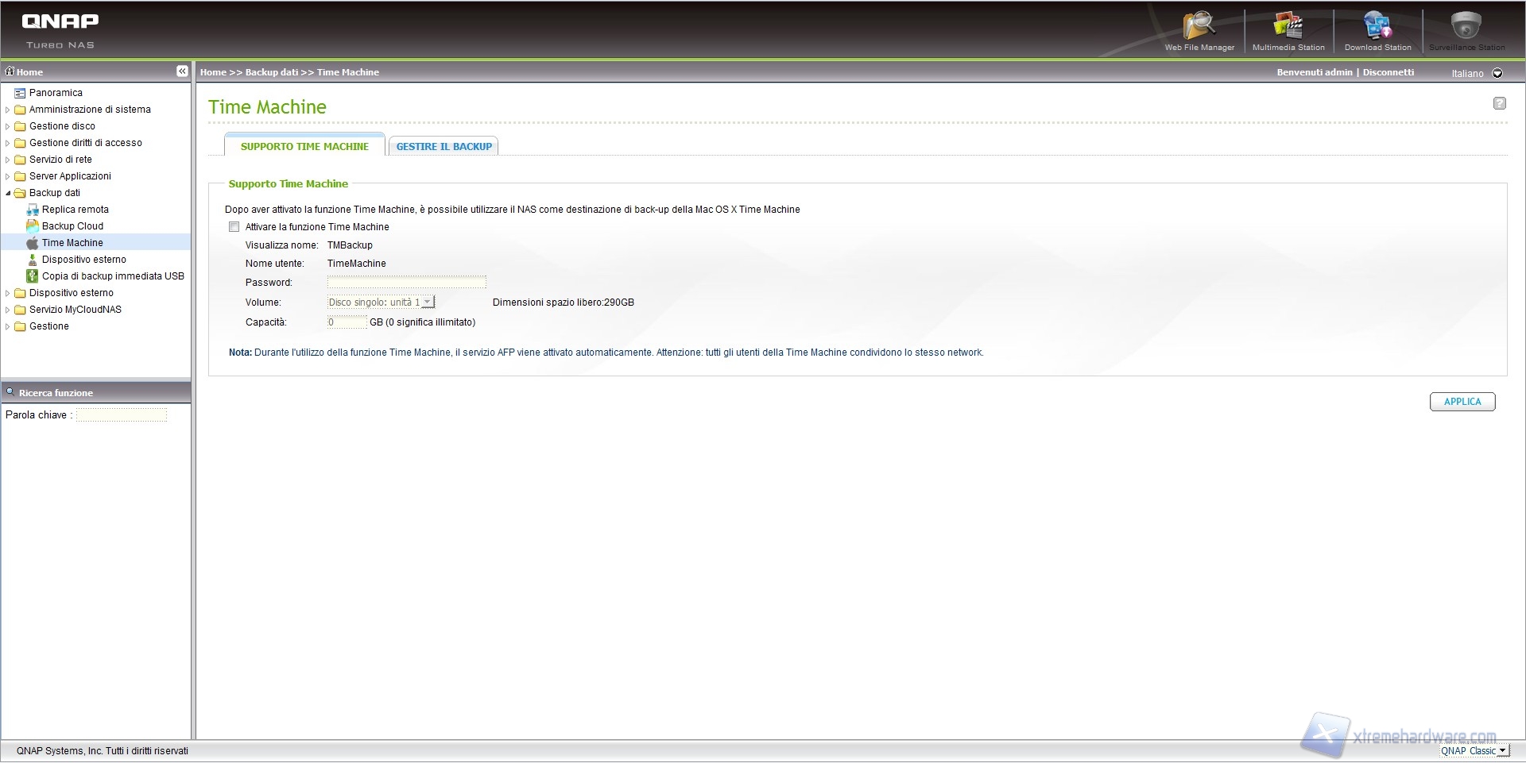Select Copia di backup immediata USB
1526x763 pixels.
113,276
